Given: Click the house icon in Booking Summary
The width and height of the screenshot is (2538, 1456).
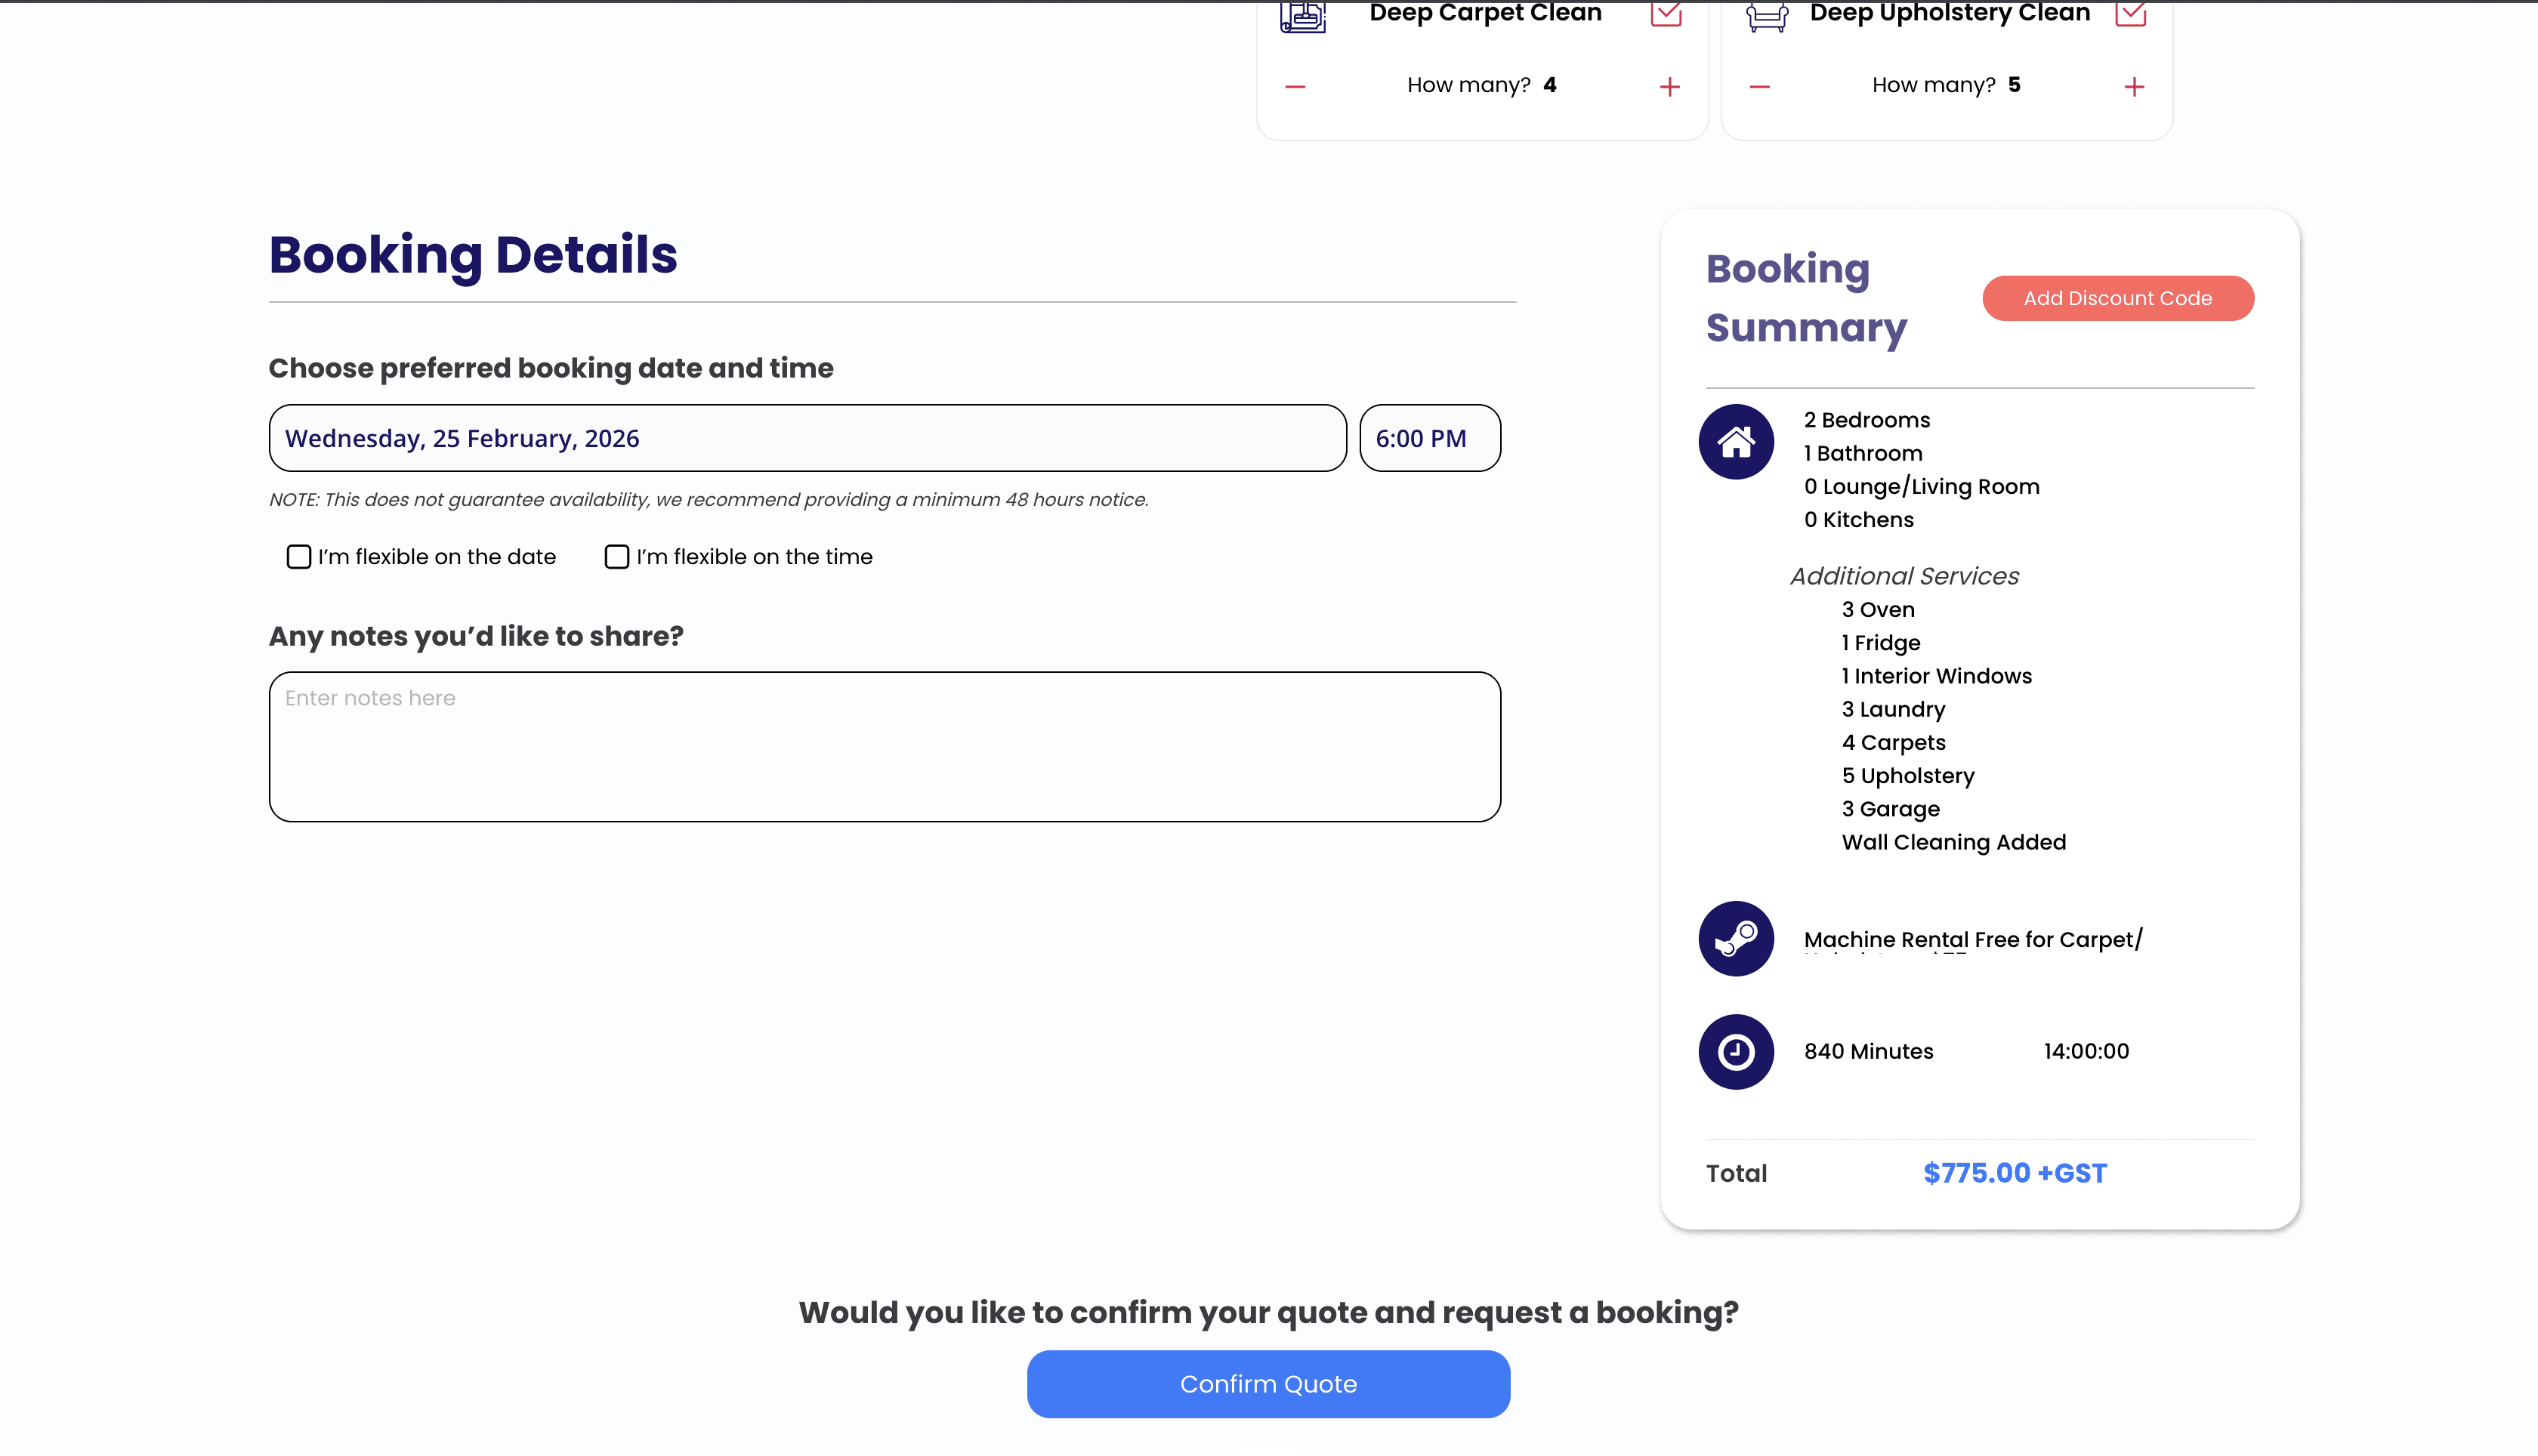Looking at the screenshot, I should 1736,442.
